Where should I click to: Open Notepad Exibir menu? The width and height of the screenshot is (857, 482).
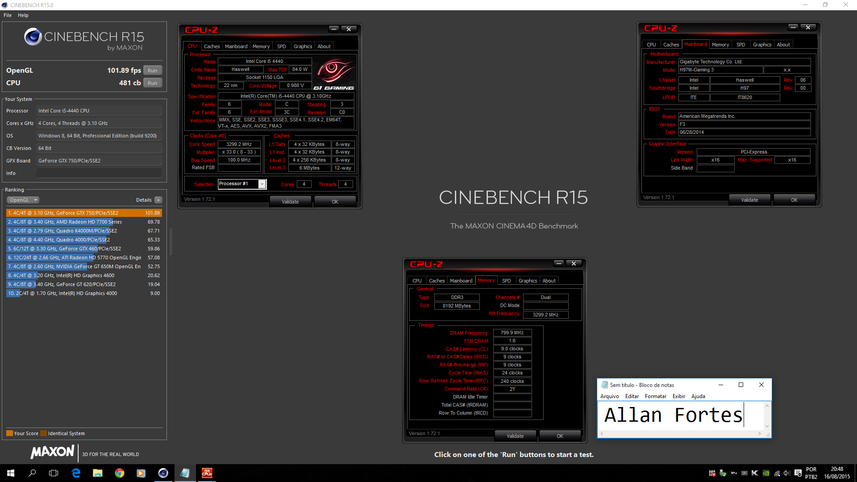point(679,396)
